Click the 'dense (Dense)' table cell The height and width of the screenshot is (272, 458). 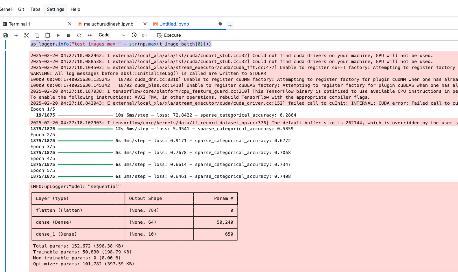coord(54,222)
